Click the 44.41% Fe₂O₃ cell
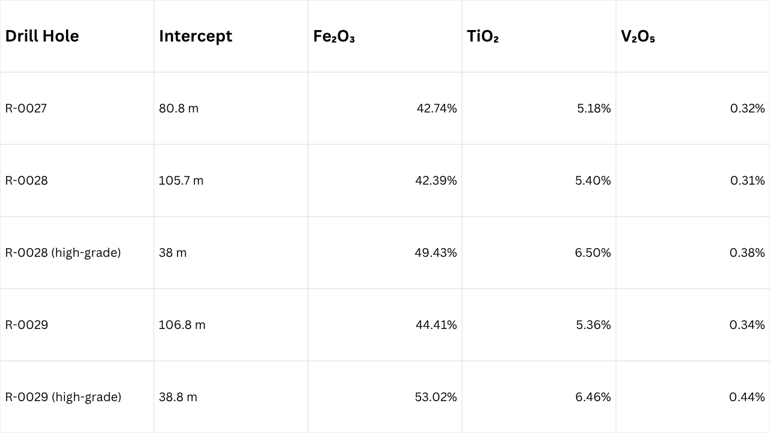The image size is (770, 433). pos(436,325)
